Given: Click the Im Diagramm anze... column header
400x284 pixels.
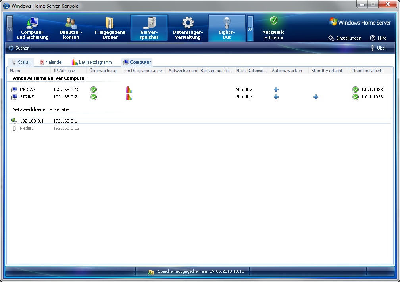Looking at the screenshot, I should 144,71.
